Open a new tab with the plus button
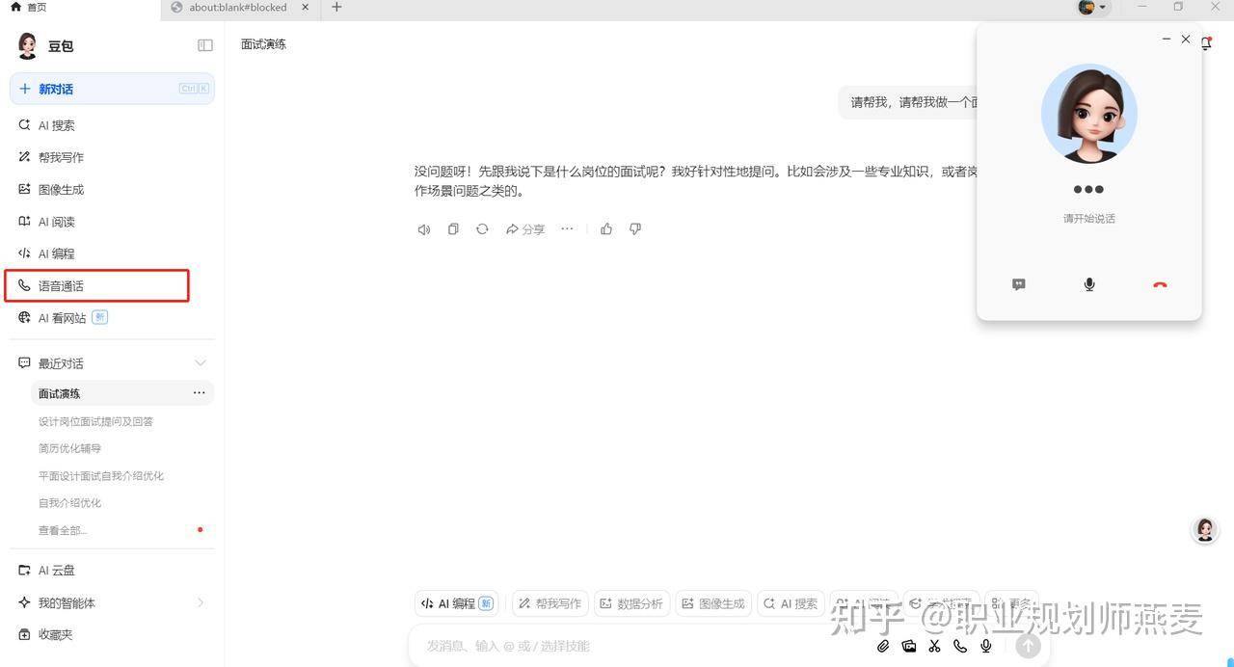Screen dimensions: 1234x667 point(336,8)
